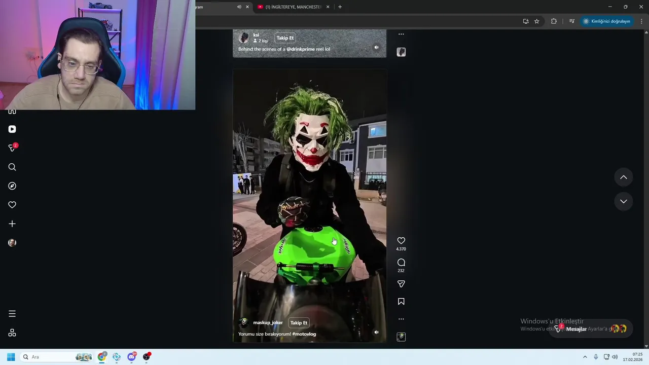Open Reels from the Instagram sidebar
Viewport: 649px width, 365px height.
[x=12, y=129]
